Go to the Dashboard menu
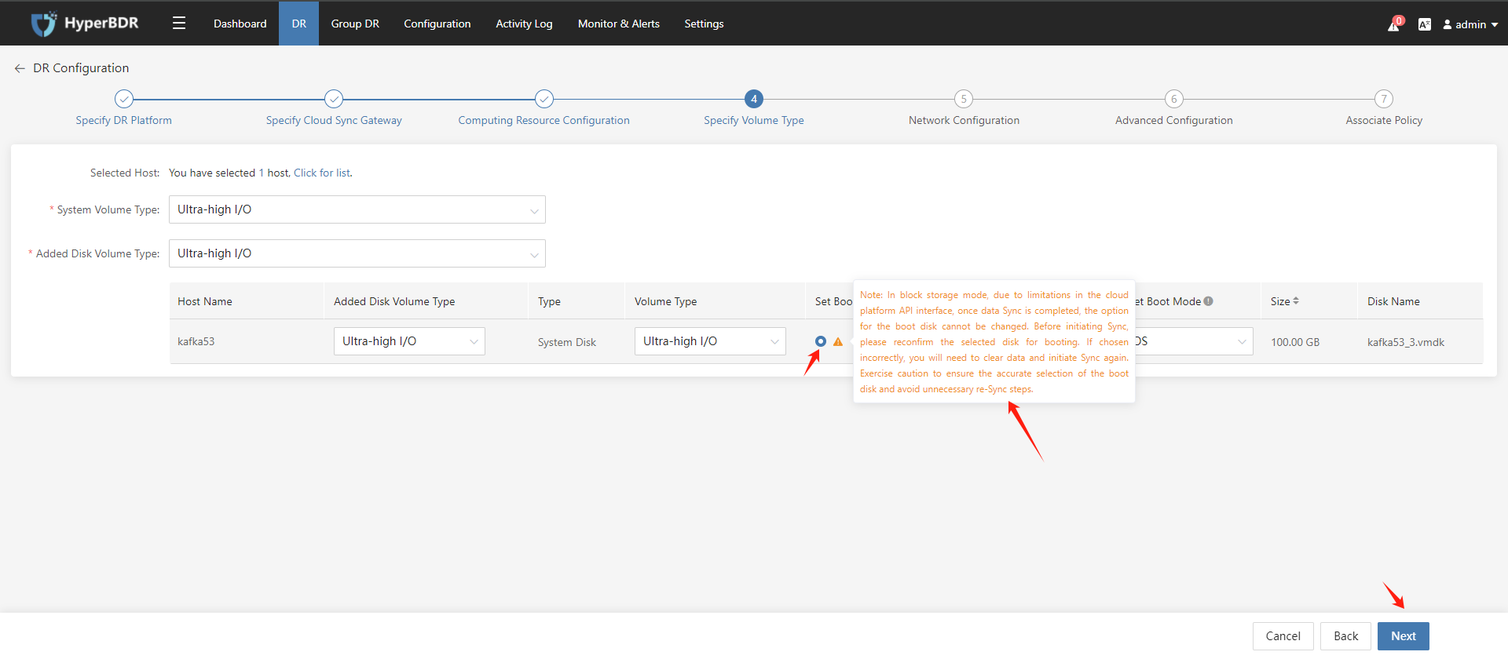The image size is (1508, 659). point(240,24)
